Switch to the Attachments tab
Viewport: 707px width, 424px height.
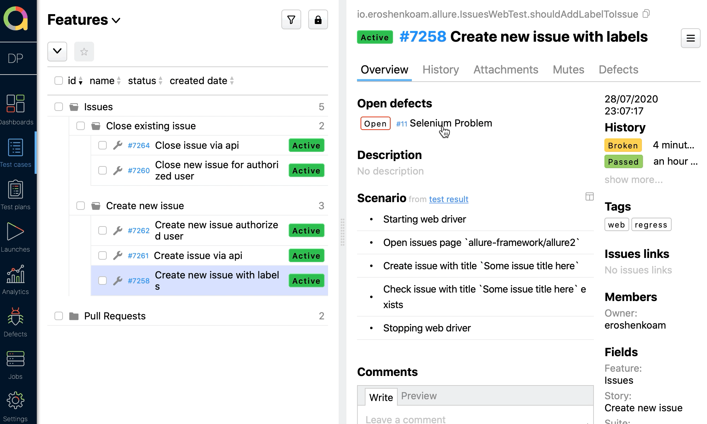point(506,70)
